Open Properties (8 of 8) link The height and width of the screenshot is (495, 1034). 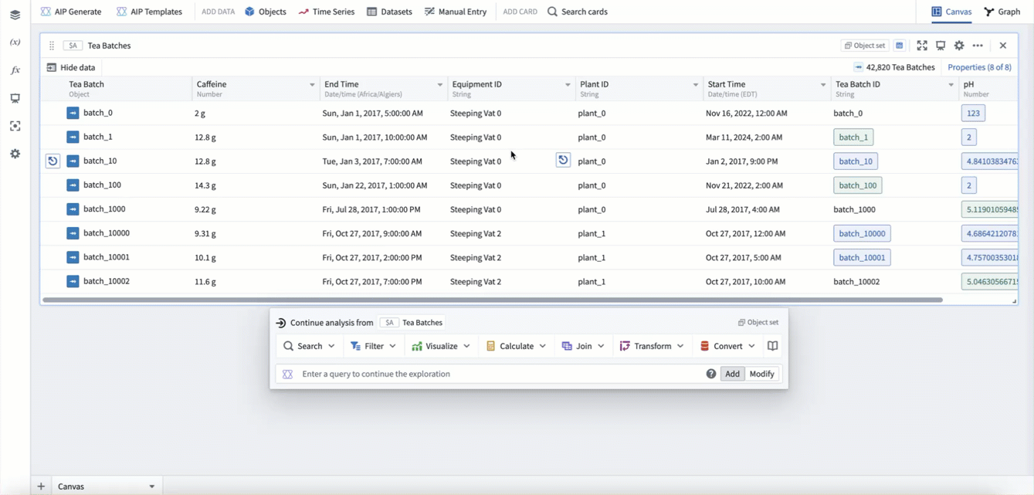[979, 67]
